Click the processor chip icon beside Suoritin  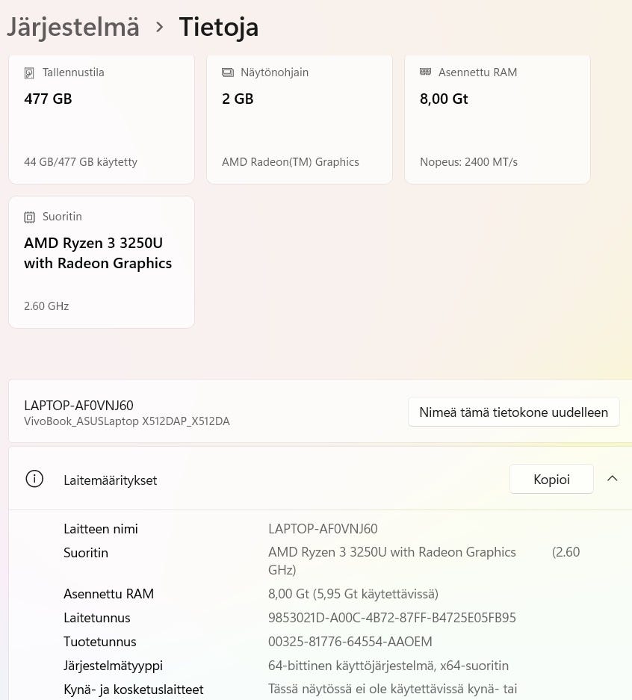pyautogui.click(x=30, y=217)
